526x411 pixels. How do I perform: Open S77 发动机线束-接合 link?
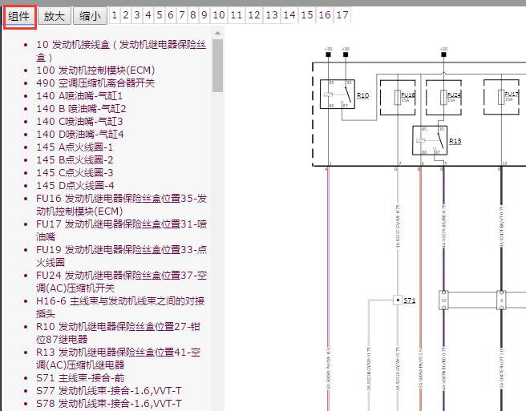point(109,391)
